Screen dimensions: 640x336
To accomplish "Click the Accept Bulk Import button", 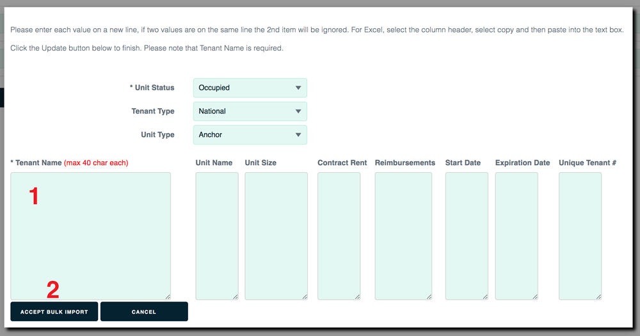I will (x=54, y=312).
